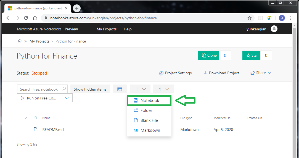This screenshot has width=299, height=158.
Task: Expand the plus New item dropdown
Action: (140, 89)
